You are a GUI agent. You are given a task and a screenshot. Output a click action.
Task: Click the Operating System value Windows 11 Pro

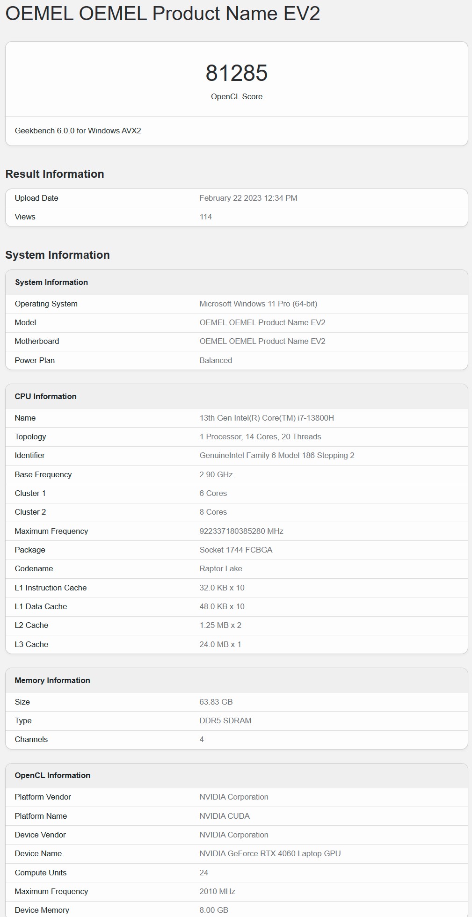258,304
